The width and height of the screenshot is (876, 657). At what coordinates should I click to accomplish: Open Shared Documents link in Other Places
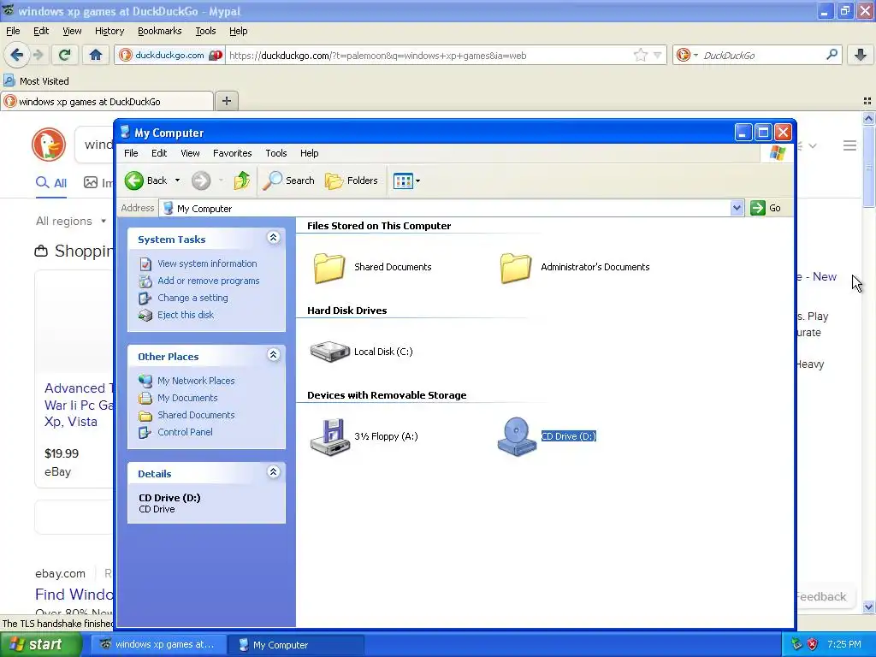click(x=196, y=415)
